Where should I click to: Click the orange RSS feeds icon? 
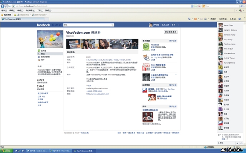[196, 19]
